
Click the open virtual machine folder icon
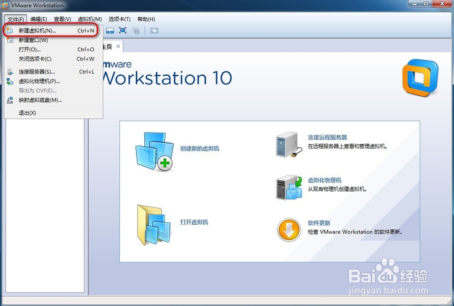tap(154, 225)
